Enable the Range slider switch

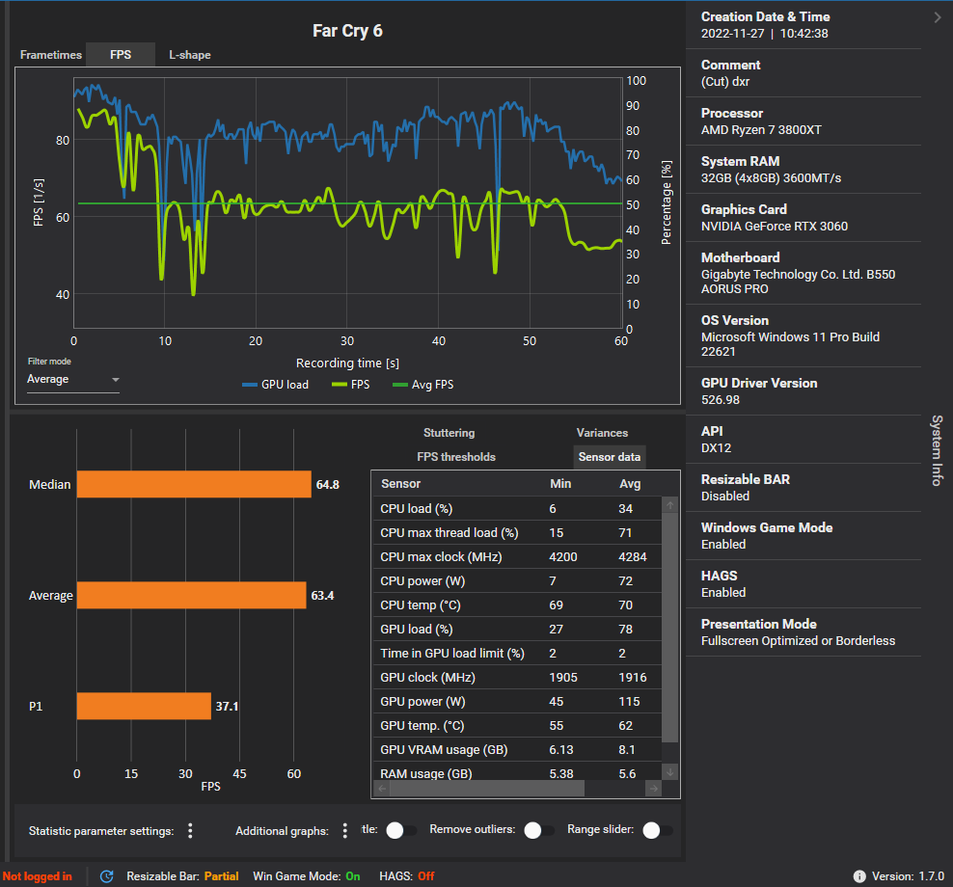pyautogui.click(x=657, y=830)
